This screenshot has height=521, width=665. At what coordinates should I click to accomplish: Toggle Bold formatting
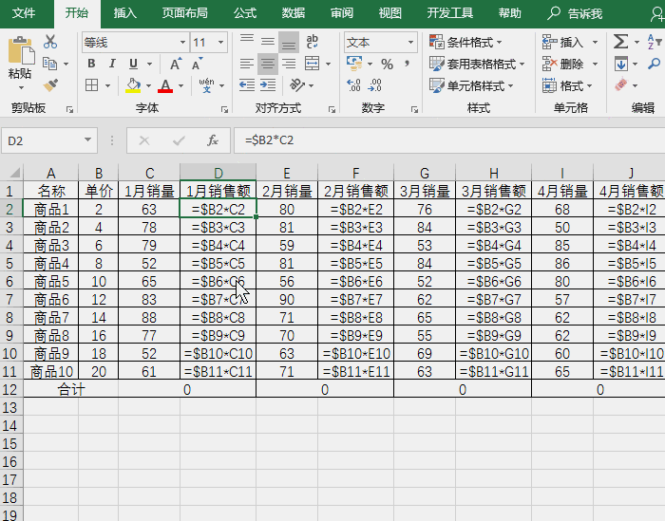91,64
